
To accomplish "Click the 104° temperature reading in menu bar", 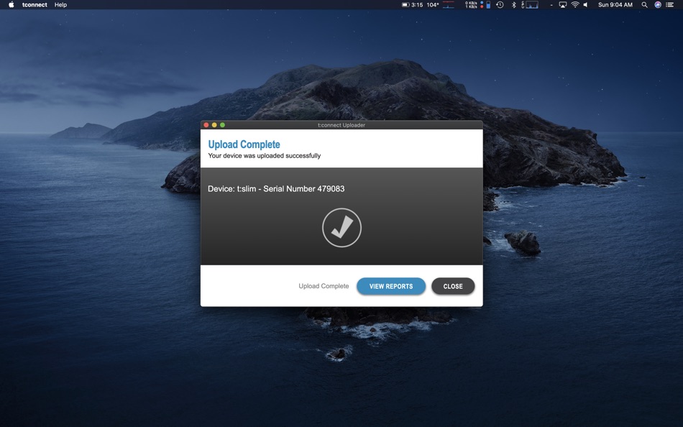I will 433,5.
